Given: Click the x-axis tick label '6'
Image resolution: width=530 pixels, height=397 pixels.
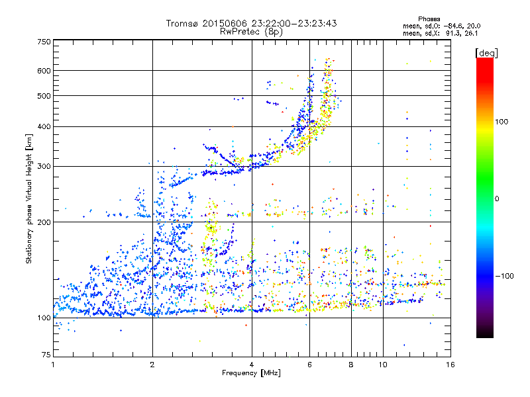Looking at the screenshot, I should [x=309, y=365].
